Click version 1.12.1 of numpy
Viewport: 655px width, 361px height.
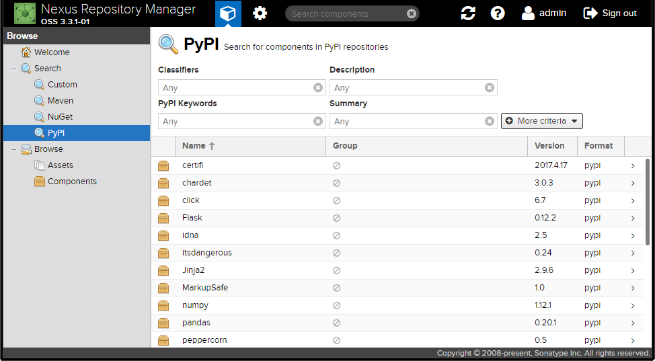tap(543, 305)
